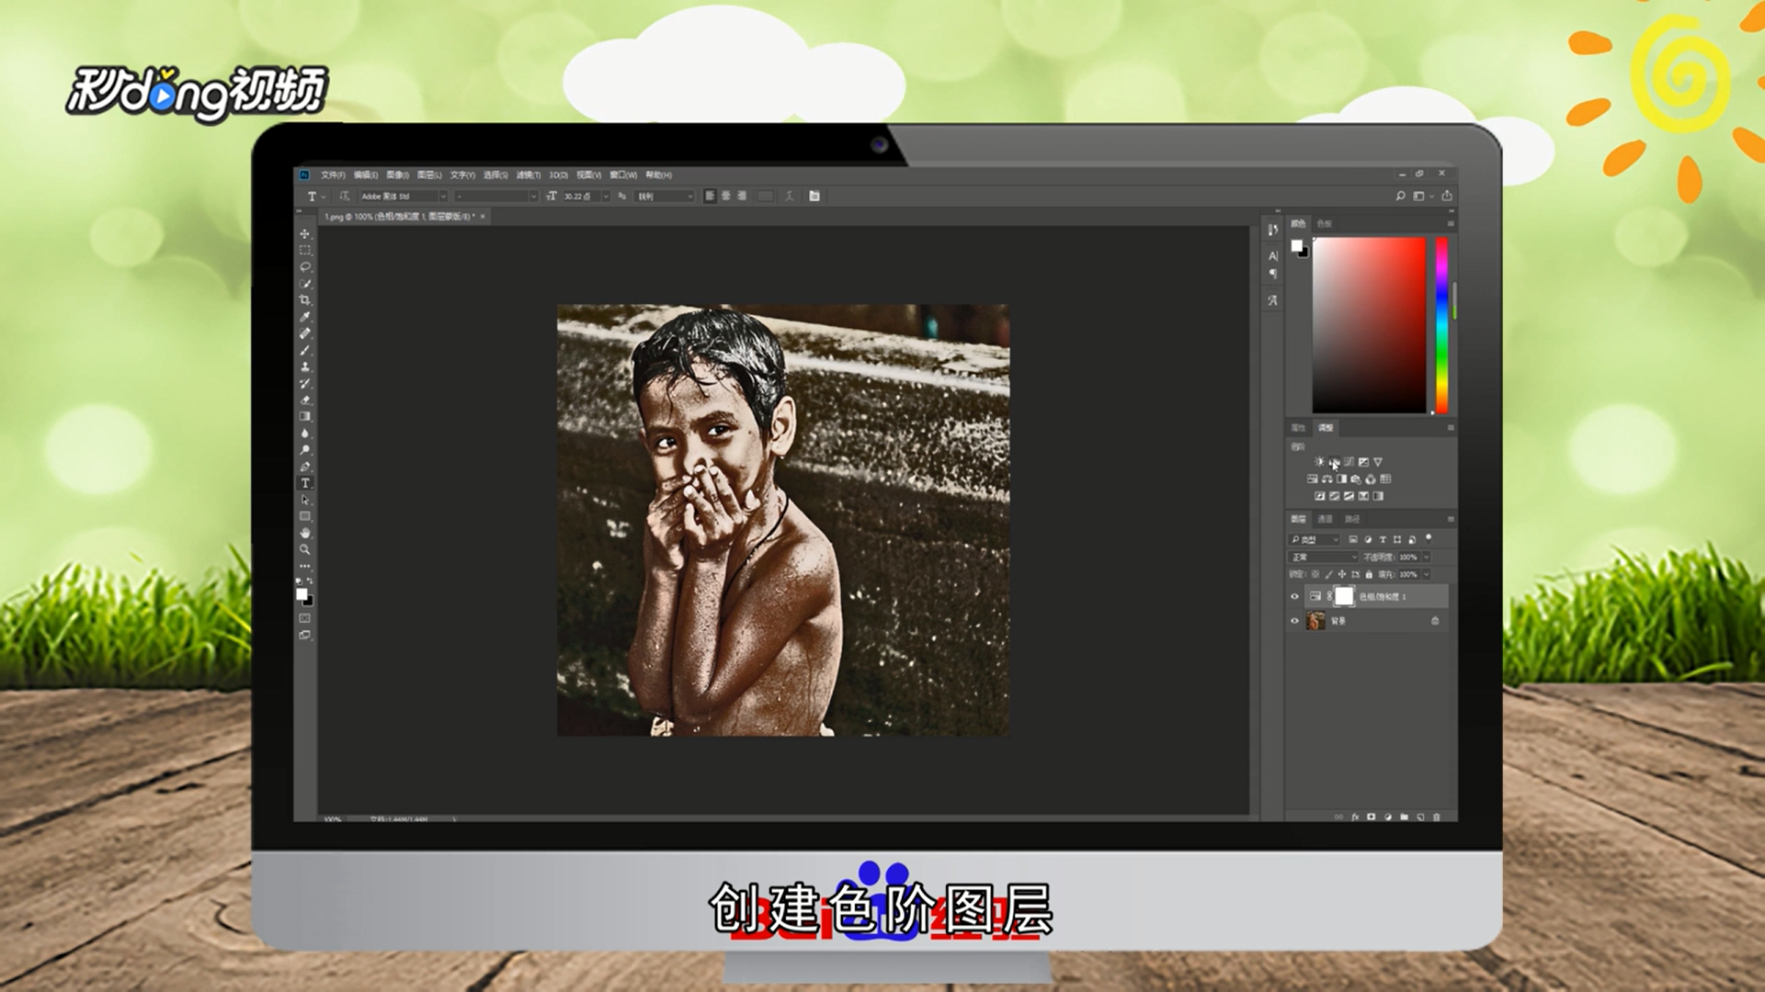Hide the Hue/Saturation 1 layer
Viewport: 1765px width, 992px height.
click(x=1295, y=597)
